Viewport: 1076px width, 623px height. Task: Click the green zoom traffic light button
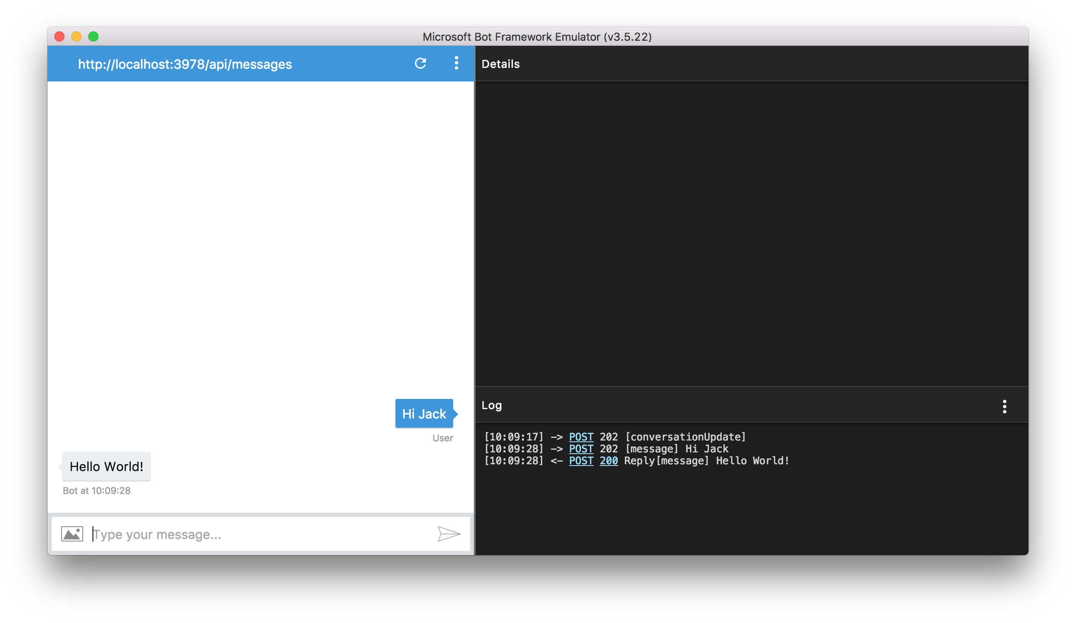pos(93,37)
